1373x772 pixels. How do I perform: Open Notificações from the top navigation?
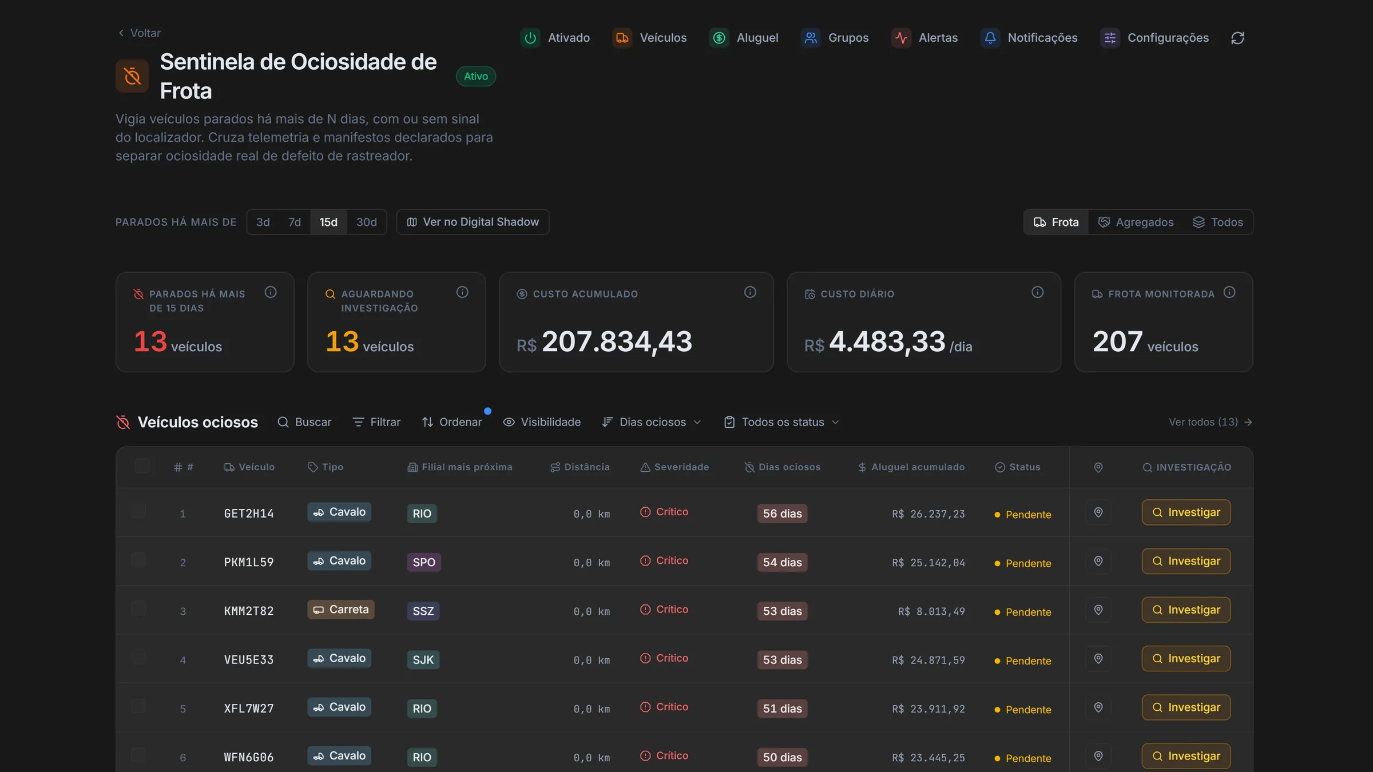[1029, 38]
